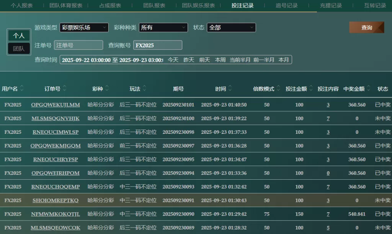392x234 pixels.
Task: Click the 注单号 input field
Action: point(78,45)
